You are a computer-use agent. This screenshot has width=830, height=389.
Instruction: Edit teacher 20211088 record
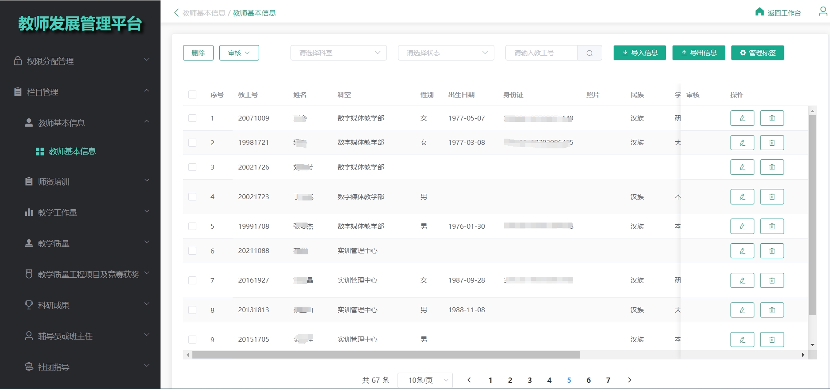tap(742, 251)
